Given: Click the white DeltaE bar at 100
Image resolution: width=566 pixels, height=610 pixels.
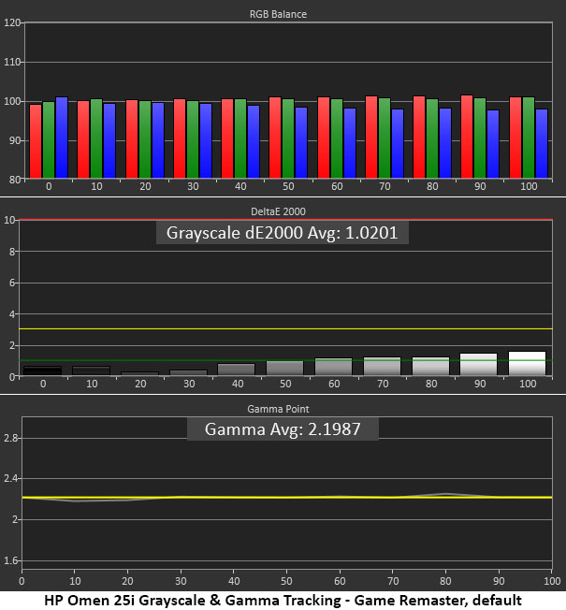Looking at the screenshot, I should pos(527,363).
